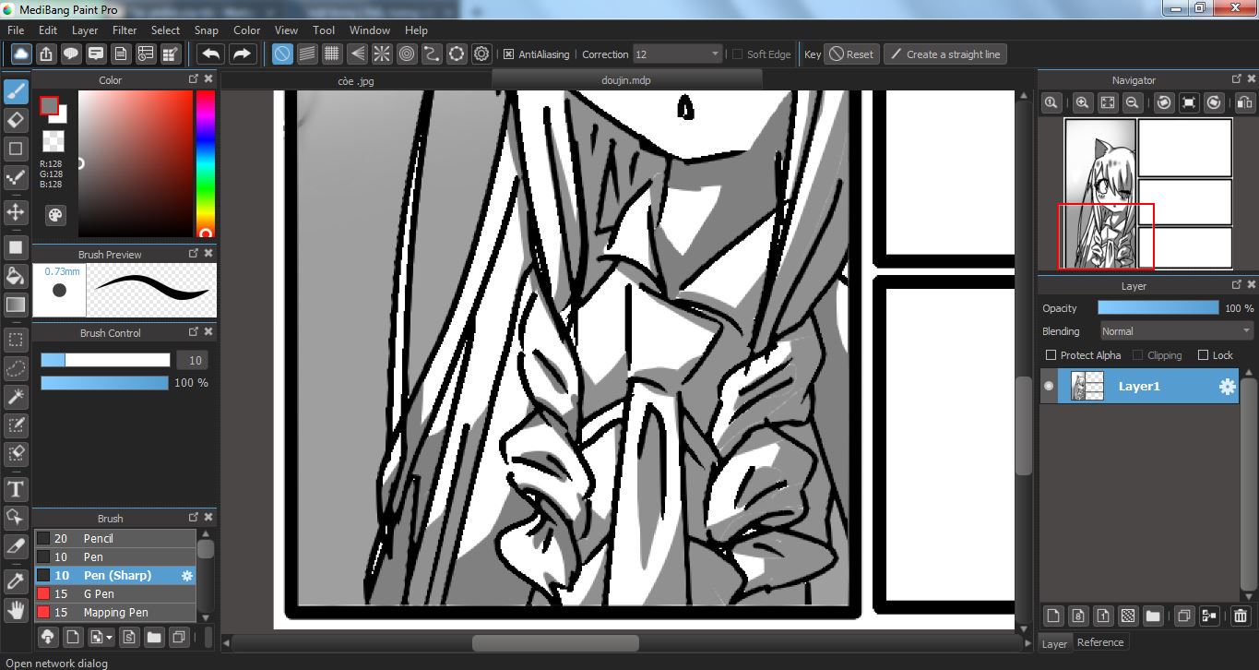Select the Eraser tool in left toolbar
1259x670 pixels.
(x=16, y=120)
